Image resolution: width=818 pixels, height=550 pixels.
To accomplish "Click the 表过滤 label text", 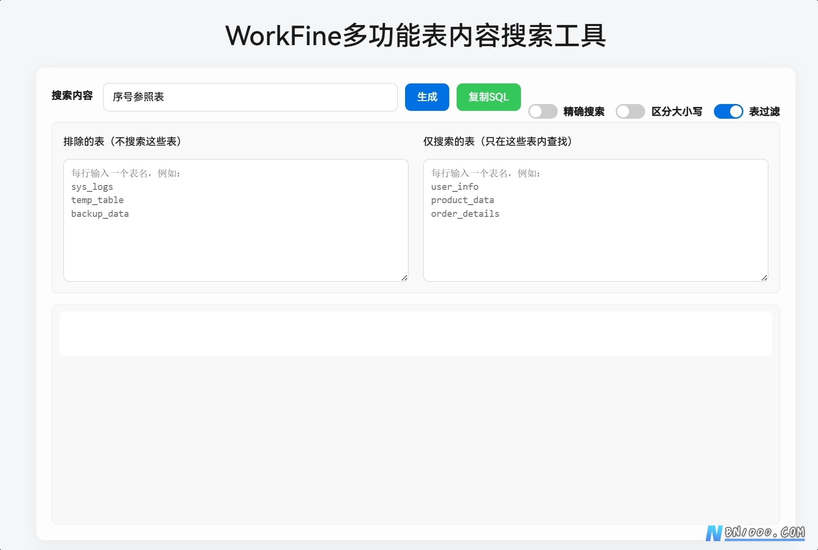I will pos(764,111).
